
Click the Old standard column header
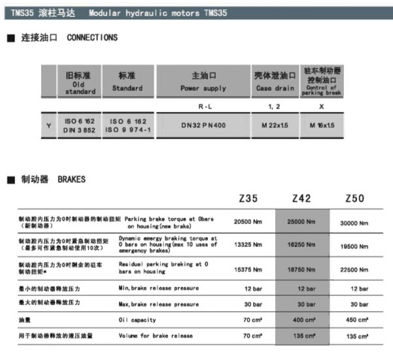click(79, 82)
